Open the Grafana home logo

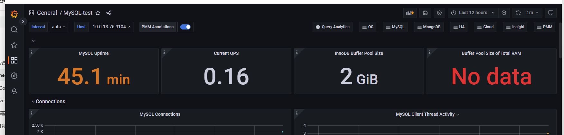click(14, 14)
